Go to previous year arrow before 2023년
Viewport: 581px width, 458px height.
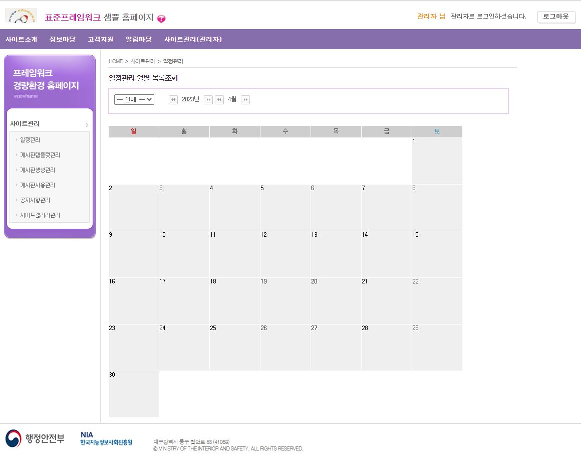(x=173, y=100)
